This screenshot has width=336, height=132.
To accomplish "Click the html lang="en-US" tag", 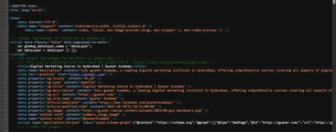I will pos(27,10).
